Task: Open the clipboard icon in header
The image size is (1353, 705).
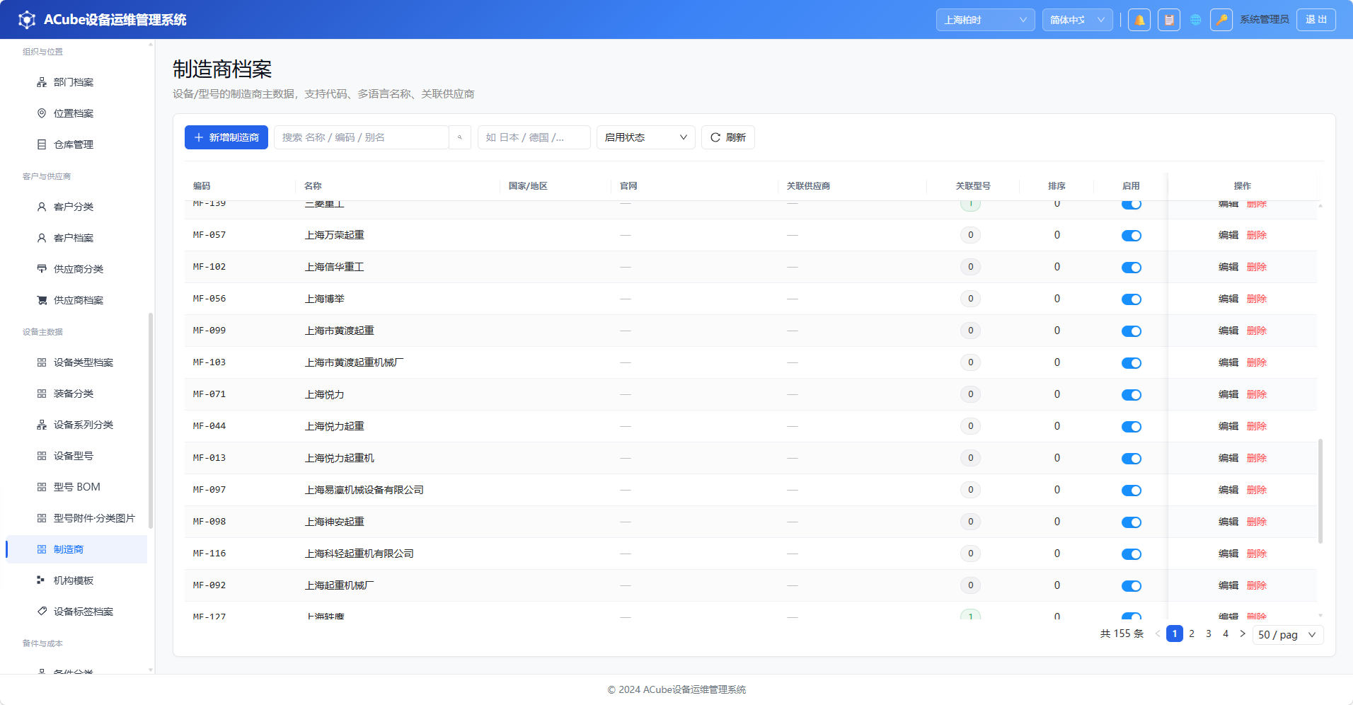Action: coord(1169,20)
